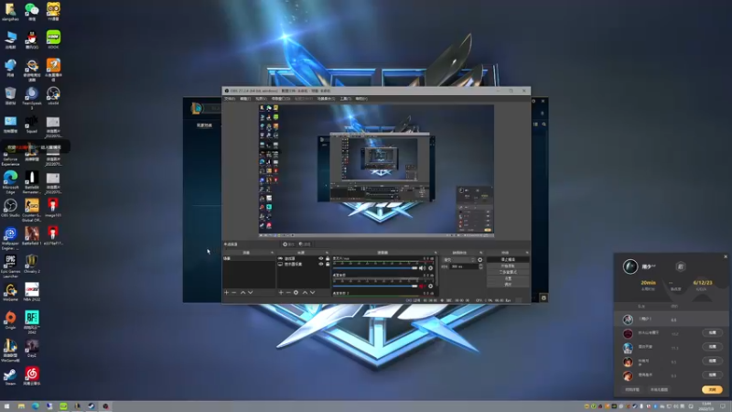Toggle visibility eye of the first source
Viewport: 732px width, 412px height.
pos(321,258)
